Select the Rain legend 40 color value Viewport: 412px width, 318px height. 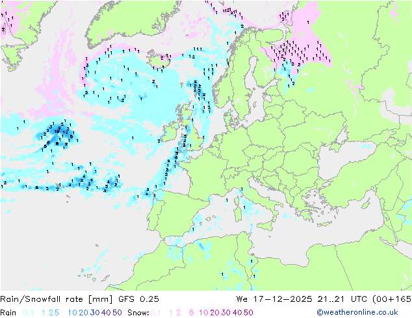[106, 313]
